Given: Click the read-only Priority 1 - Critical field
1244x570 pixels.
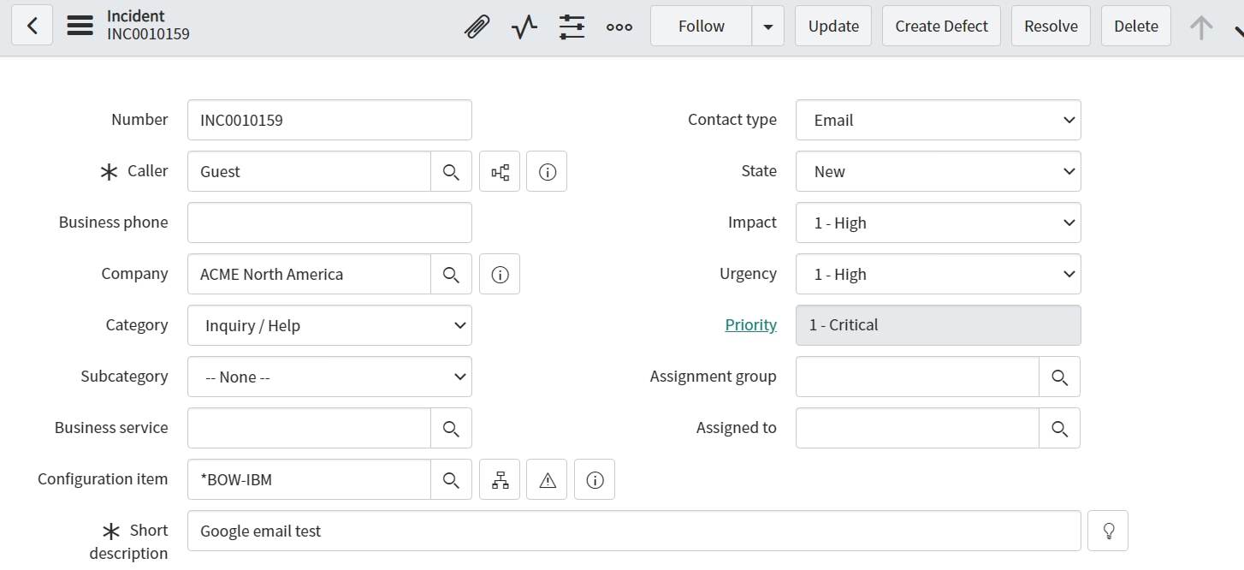Looking at the screenshot, I should tap(938, 325).
